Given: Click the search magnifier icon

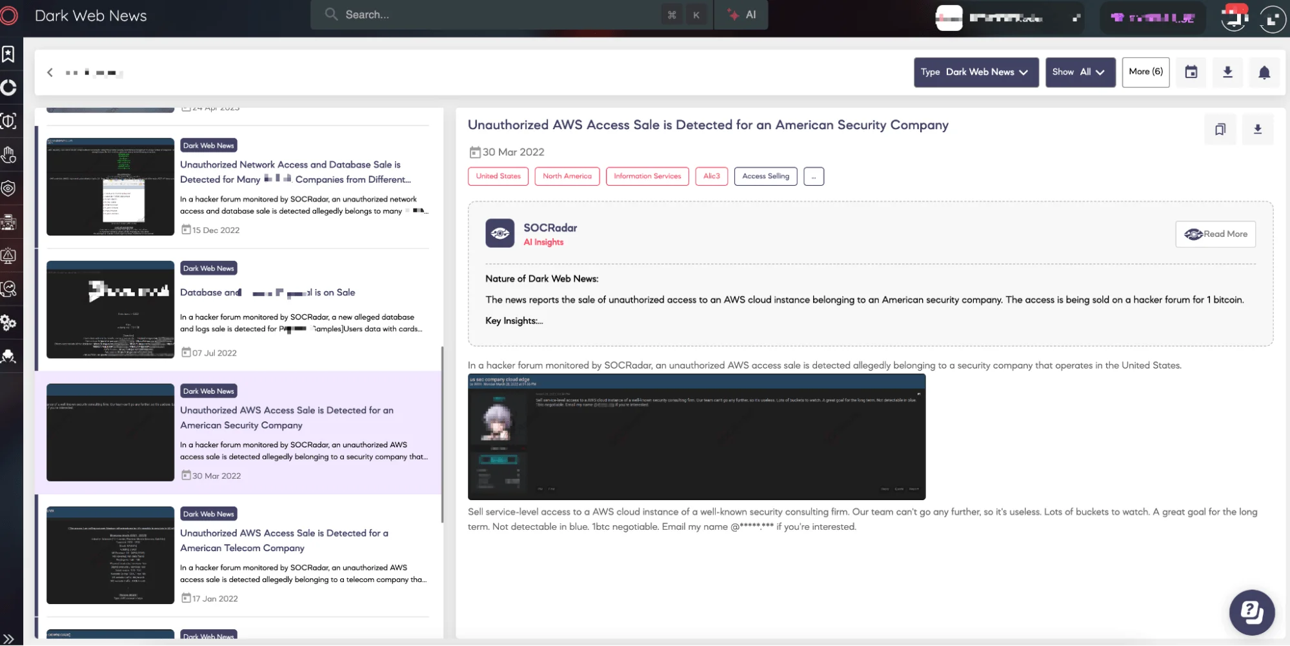Looking at the screenshot, I should 331,14.
